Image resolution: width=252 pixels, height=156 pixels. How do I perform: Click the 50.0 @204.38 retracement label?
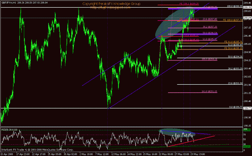point(235,56)
